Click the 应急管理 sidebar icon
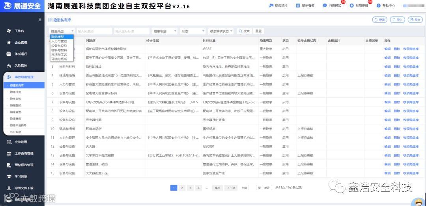Image resolution: width=426 pixels, height=206 pixels. (9, 142)
